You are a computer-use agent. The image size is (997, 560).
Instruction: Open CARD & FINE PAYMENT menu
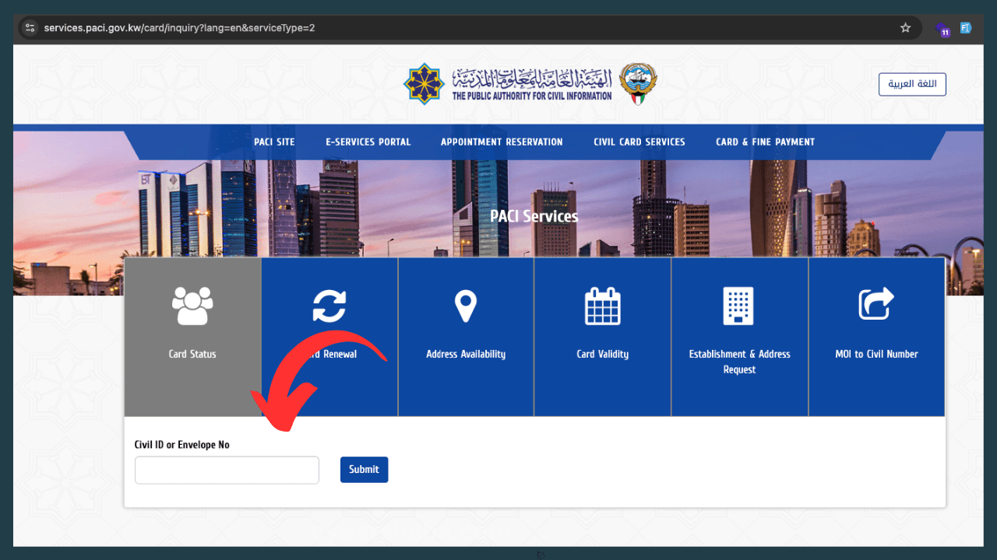point(765,142)
